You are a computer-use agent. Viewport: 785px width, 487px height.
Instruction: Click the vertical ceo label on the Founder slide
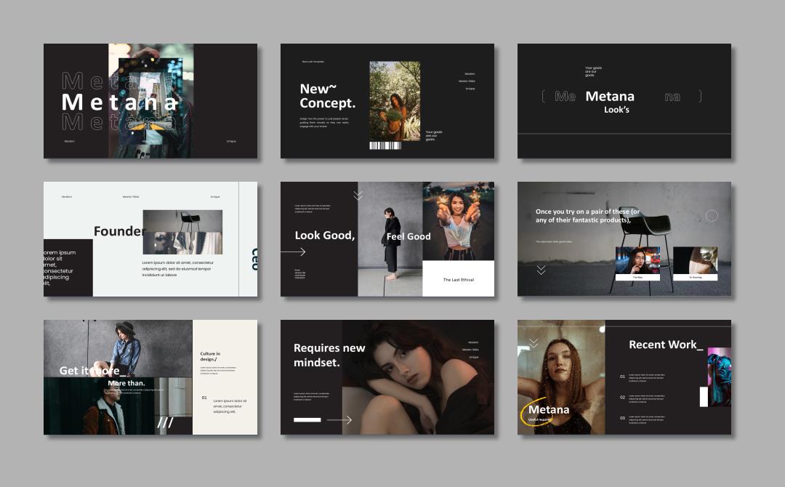[x=254, y=259]
